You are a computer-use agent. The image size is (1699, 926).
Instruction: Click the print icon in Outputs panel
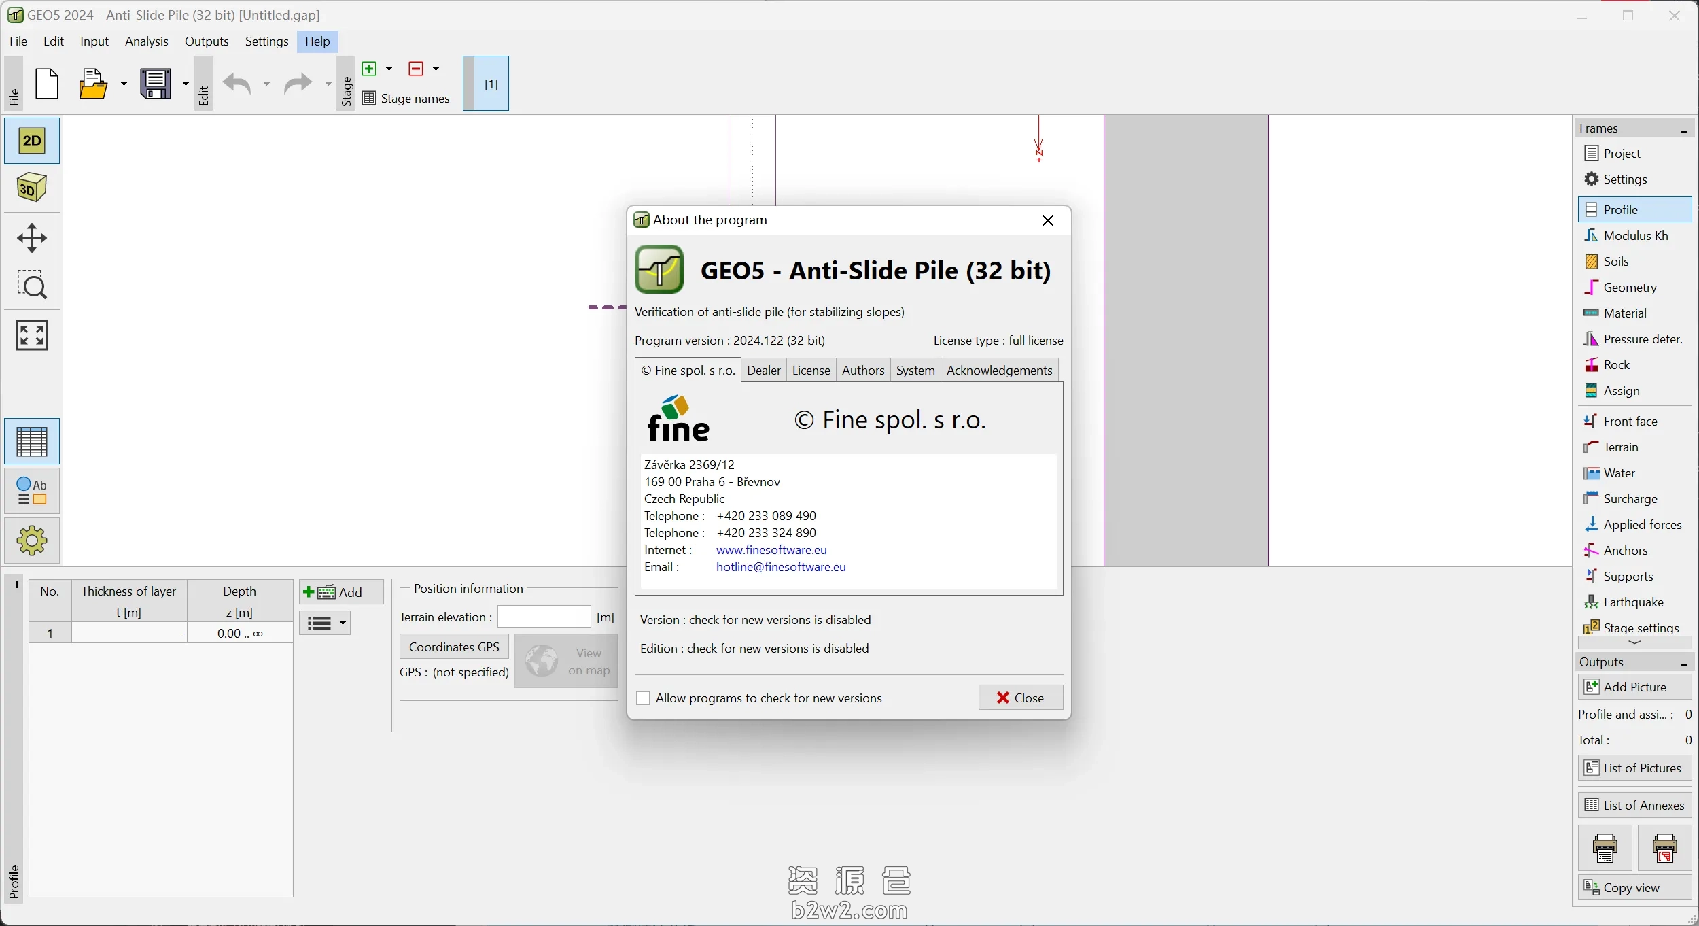(1605, 848)
